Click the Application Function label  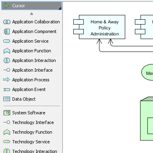click(31, 51)
